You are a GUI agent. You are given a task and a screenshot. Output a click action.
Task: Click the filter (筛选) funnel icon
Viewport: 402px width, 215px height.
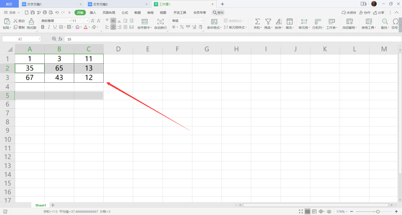coord(268,22)
